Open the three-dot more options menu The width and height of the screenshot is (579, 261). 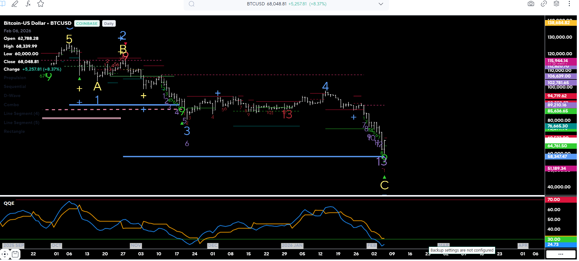coord(569,4)
